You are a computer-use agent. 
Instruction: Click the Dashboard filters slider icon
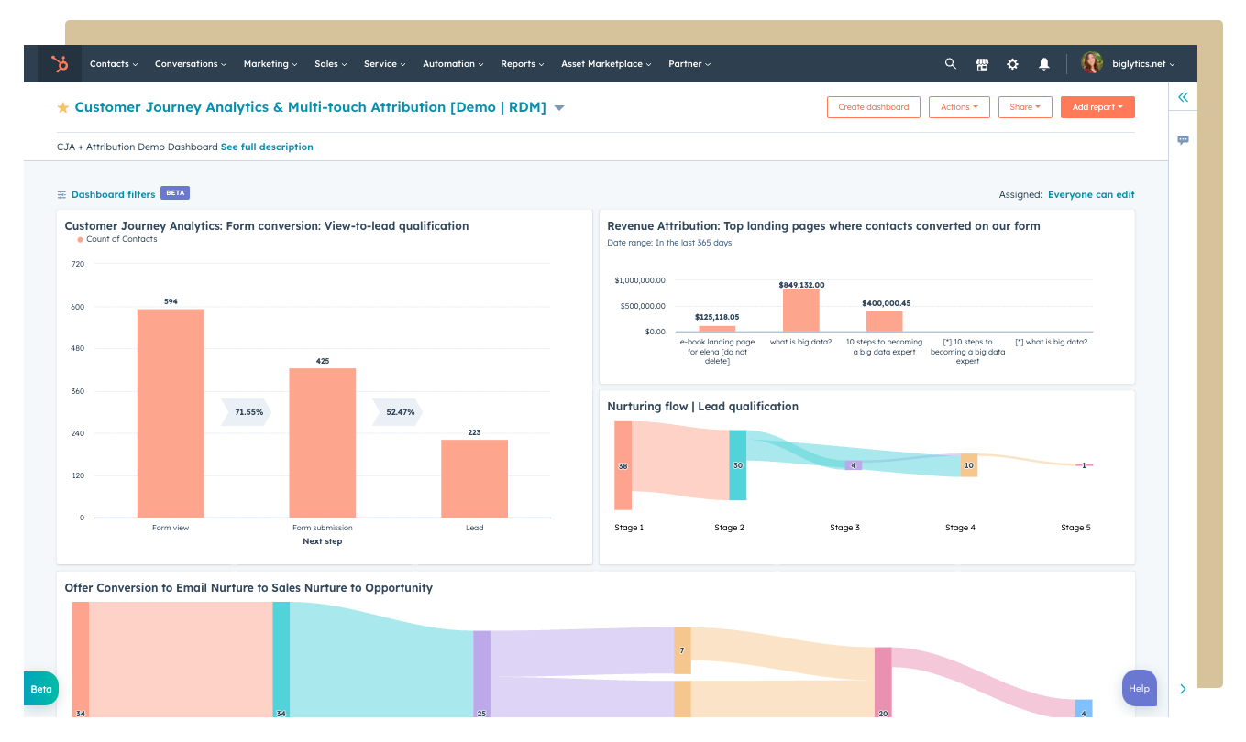[61, 194]
